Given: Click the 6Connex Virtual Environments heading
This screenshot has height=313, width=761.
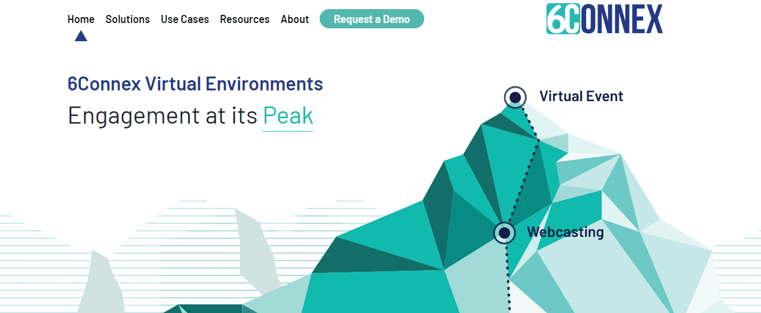Looking at the screenshot, I should click(195, 84).
